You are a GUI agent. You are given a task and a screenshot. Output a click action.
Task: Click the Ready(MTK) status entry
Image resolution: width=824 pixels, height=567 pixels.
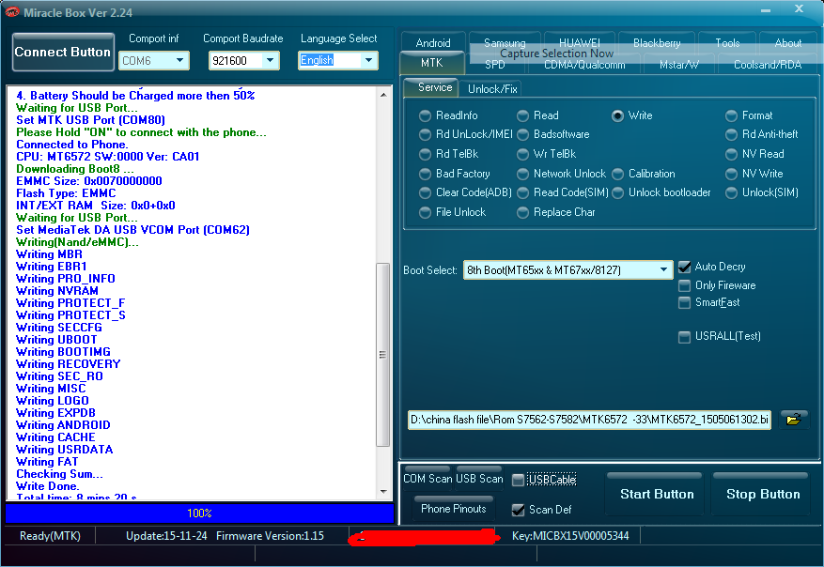[50, 536]
